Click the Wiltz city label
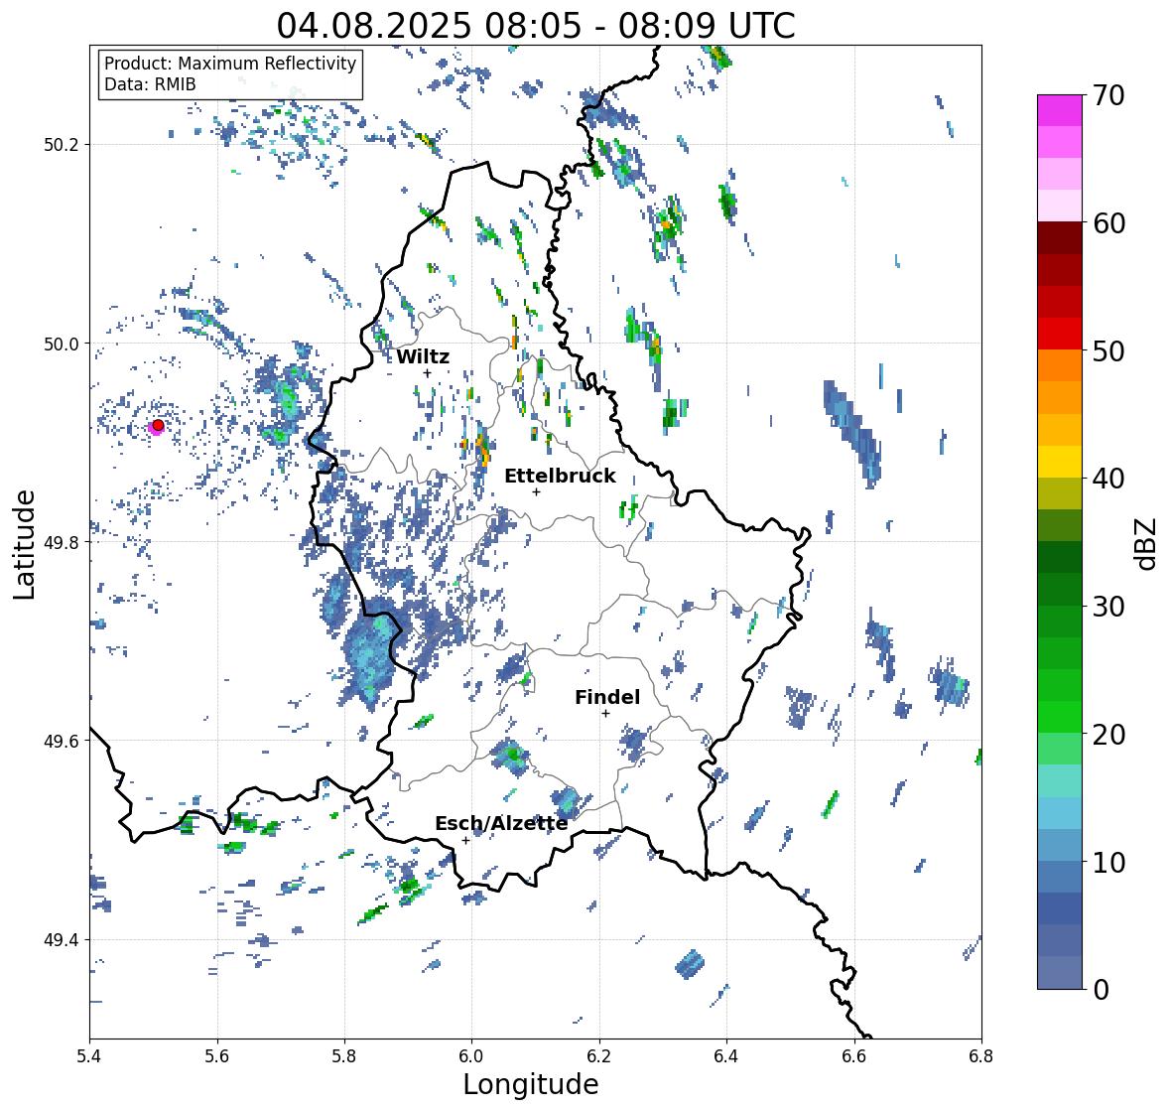This screenshot has height=1109, width=1170. (423, 356)
